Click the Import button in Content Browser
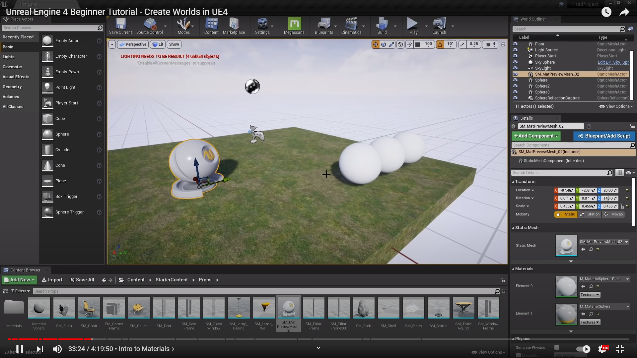 click(52, 280)
